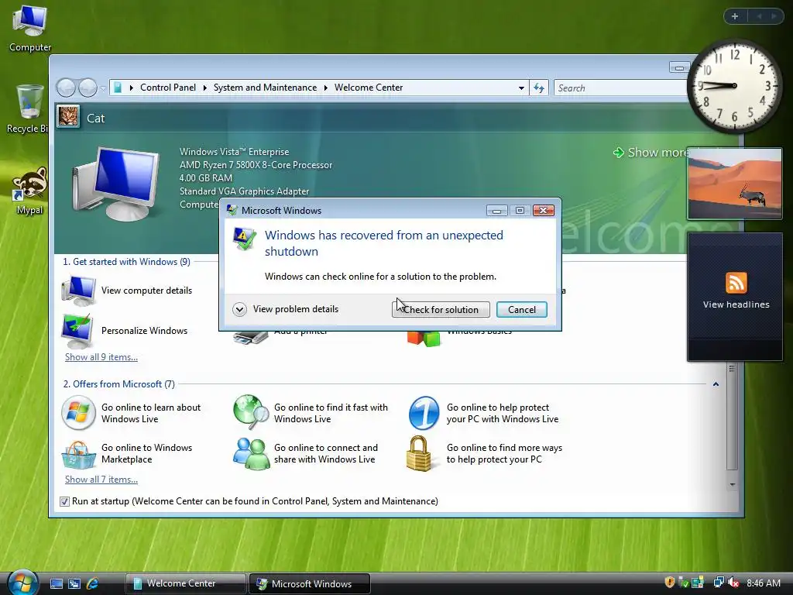The width and height of the screenshot is (793, 595).
Task: Click the 8:46 AM taskbar clock
Action: click(763, 583)
